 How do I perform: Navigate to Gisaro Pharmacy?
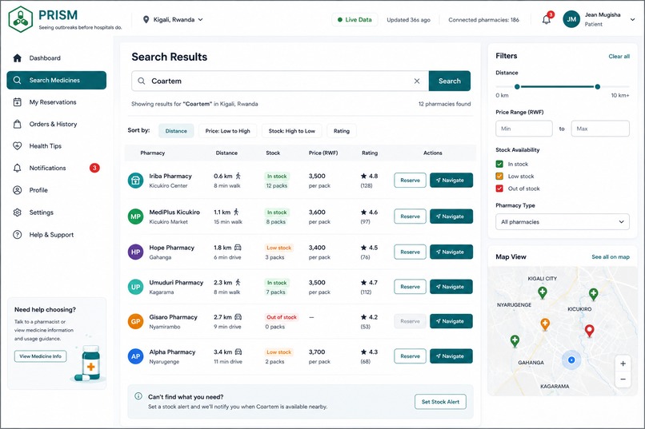(x=451, y=321)
